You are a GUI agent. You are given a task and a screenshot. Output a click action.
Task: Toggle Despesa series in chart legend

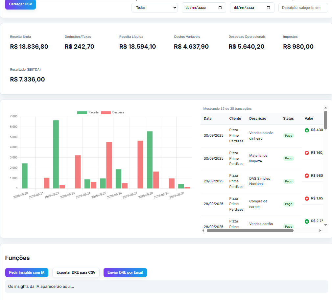[x=112, y=112]
